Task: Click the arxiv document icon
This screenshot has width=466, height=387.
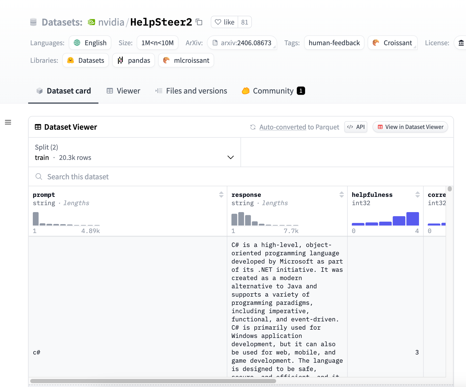Action: click(215, 43)
